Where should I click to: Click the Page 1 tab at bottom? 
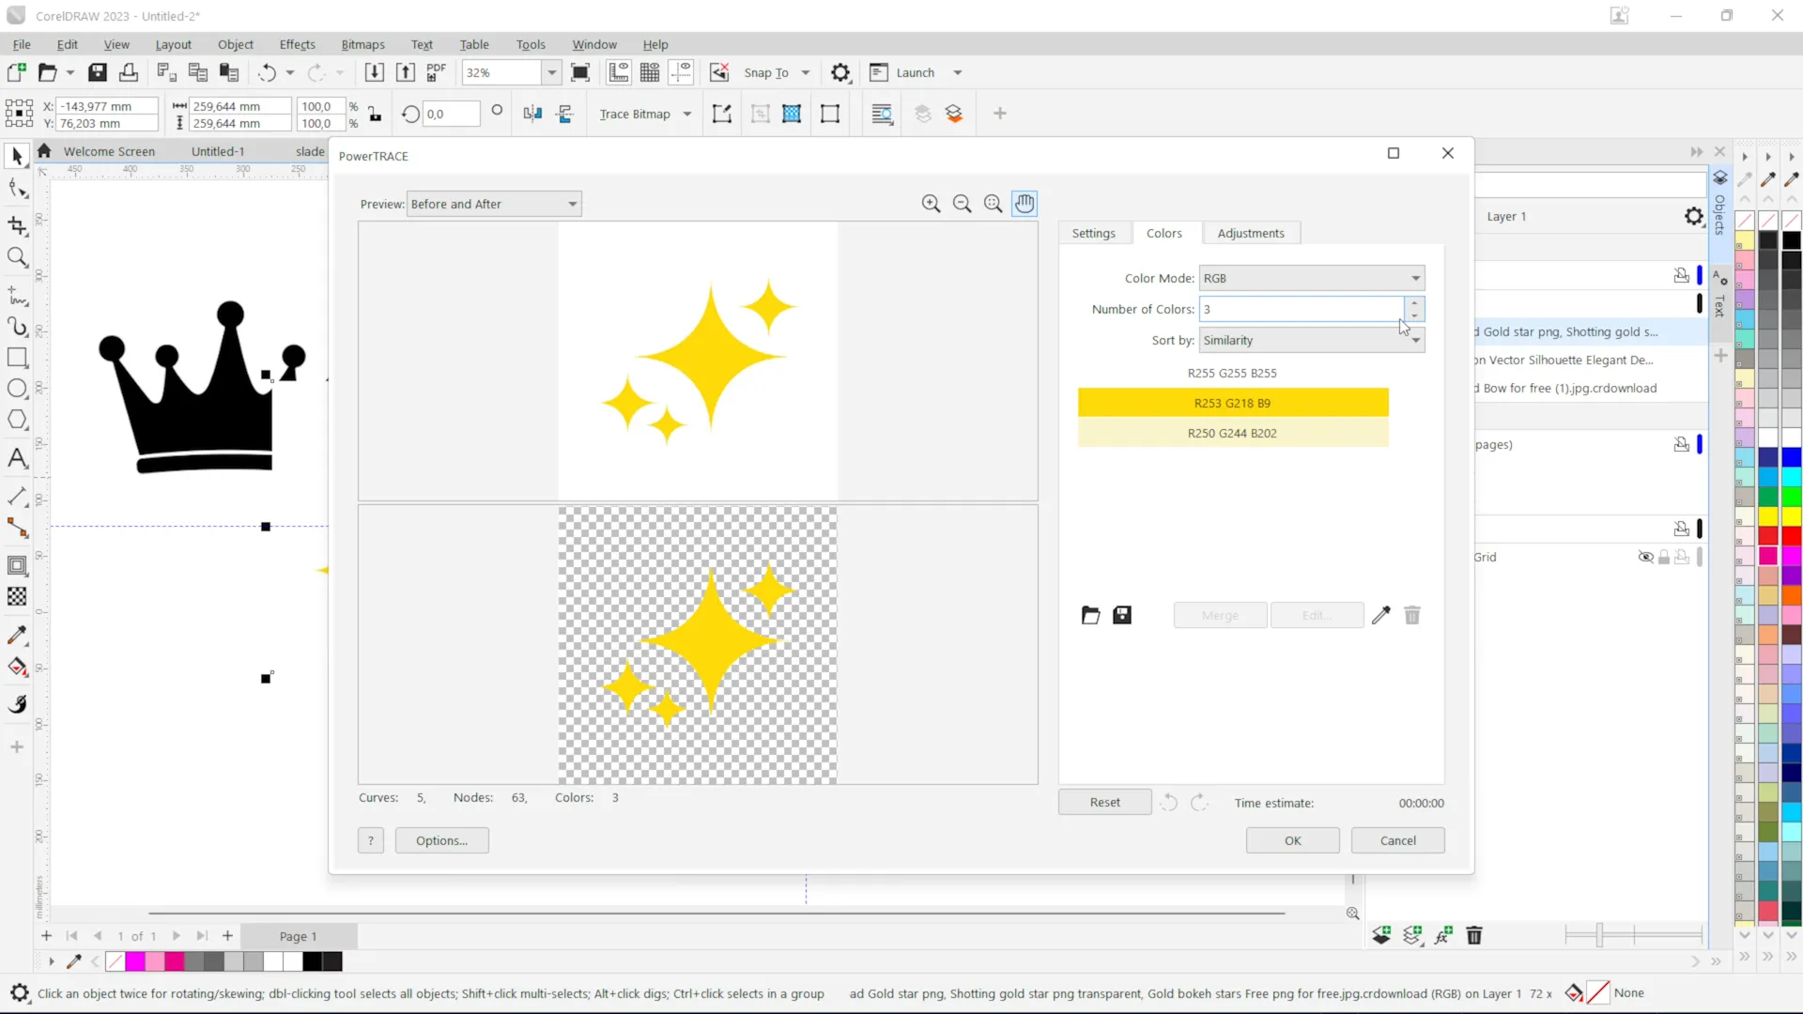point(298,936)
